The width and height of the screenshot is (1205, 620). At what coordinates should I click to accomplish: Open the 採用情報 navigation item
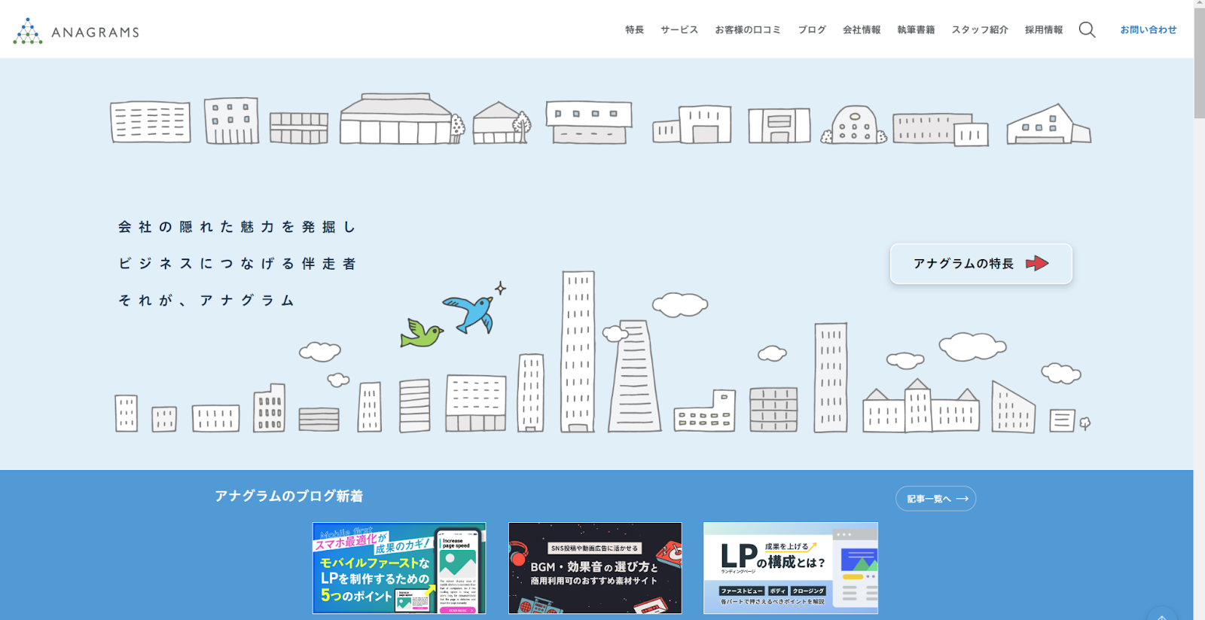pyautogui.click(x=1043, y=30)
